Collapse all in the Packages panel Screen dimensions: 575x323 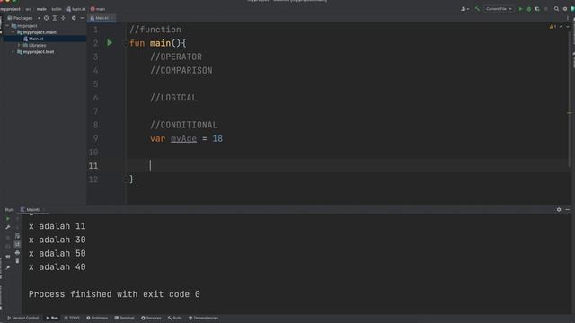tap(63, 18)
